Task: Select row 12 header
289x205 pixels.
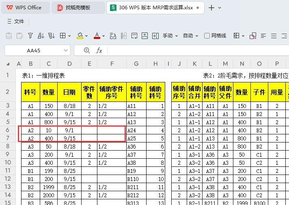Action: tap(8, 179)
